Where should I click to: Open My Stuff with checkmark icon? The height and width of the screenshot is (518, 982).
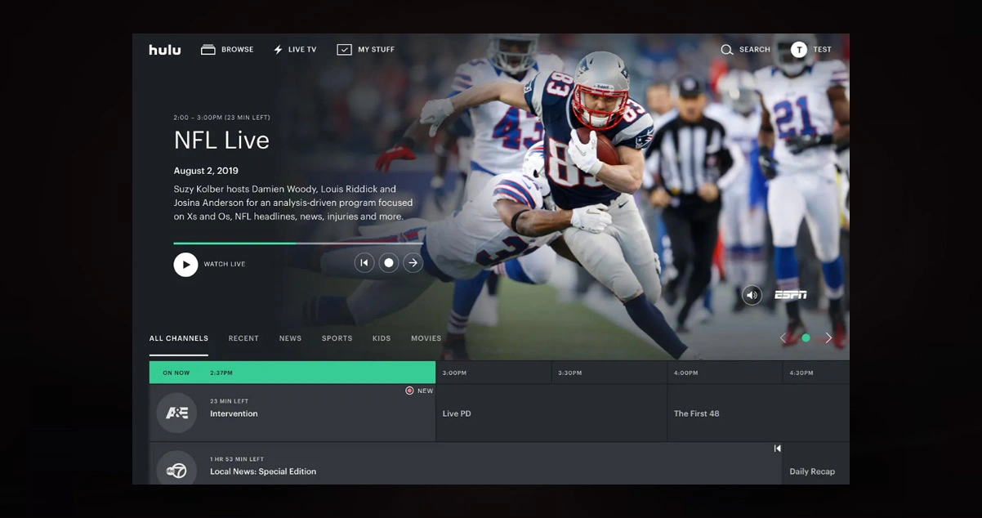(x=366, y=50)
